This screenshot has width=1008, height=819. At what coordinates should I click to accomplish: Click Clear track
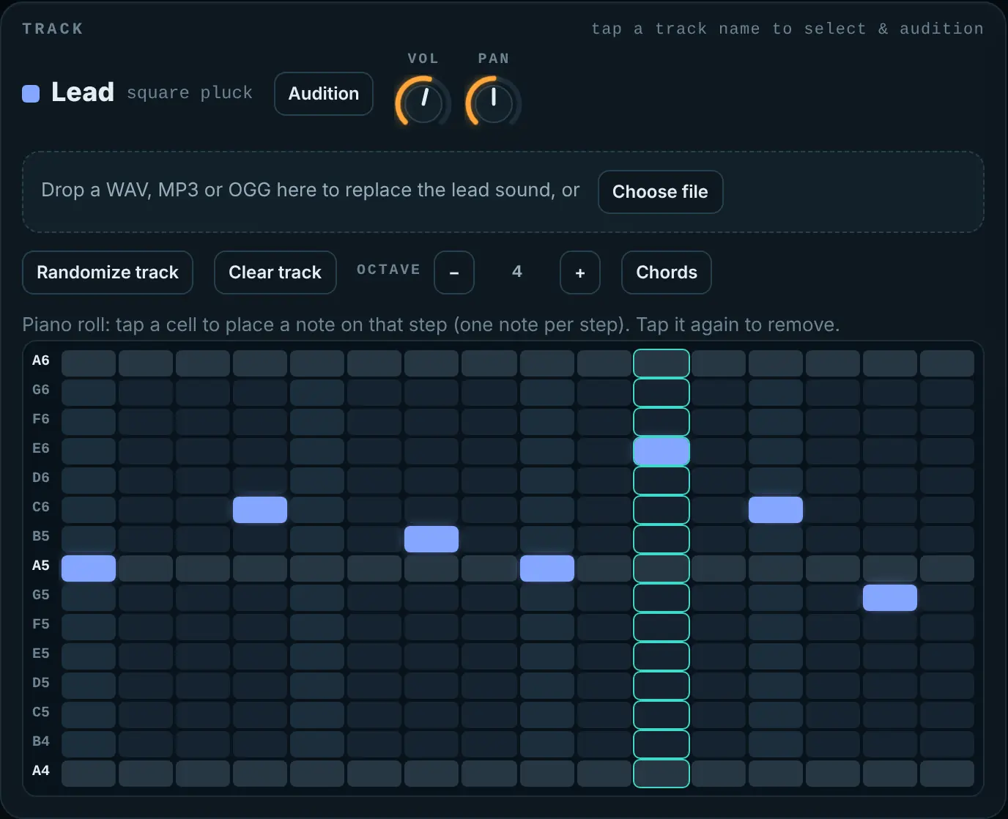pos(275,273)
